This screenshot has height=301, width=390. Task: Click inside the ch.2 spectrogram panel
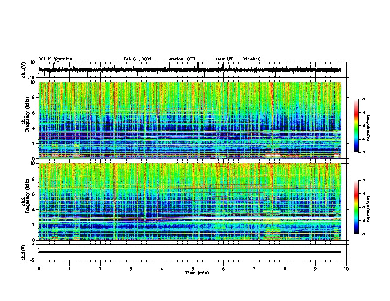tap(190, 202)
